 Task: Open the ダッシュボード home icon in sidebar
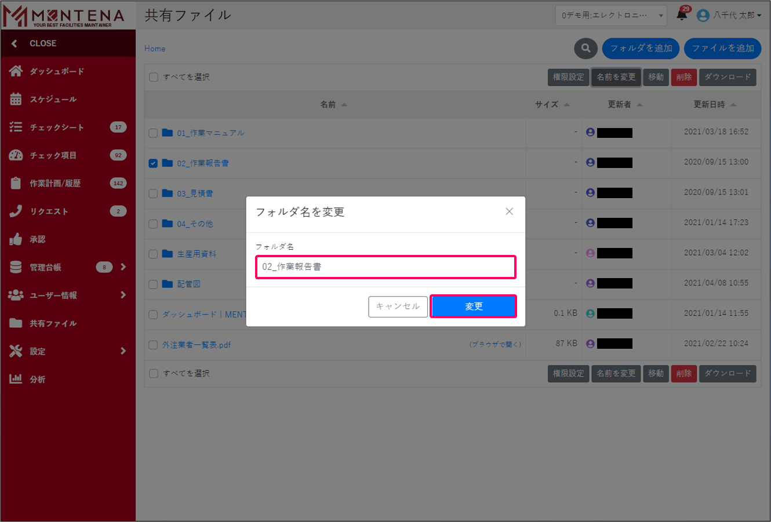pyautogui.click(x=16, y=71)
